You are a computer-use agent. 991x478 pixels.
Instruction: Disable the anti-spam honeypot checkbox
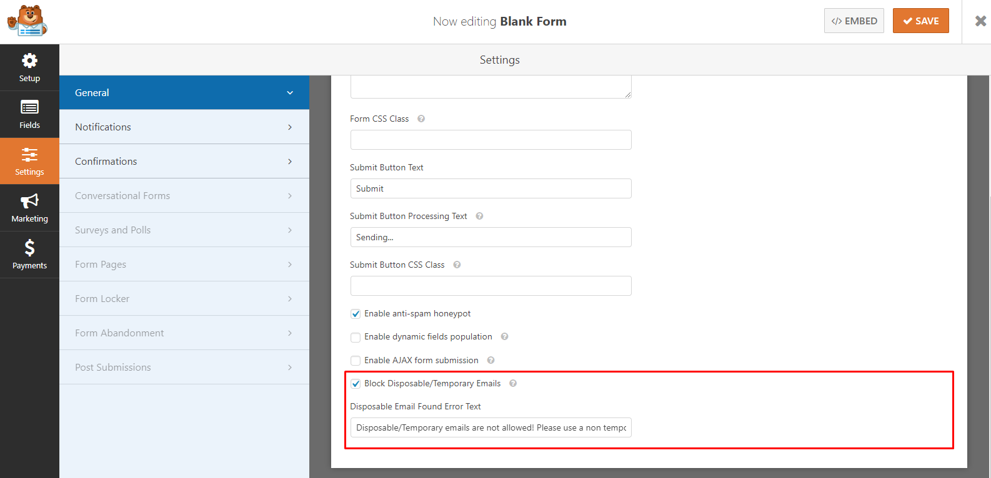tap(356, 314)
